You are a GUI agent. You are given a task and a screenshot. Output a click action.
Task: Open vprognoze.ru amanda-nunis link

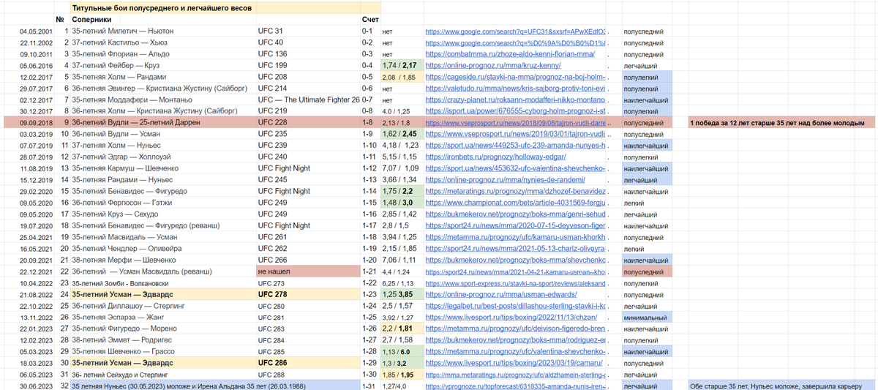point(515,385)
